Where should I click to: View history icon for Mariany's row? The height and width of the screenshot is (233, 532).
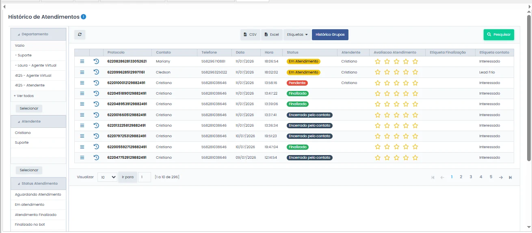(96, 61)
